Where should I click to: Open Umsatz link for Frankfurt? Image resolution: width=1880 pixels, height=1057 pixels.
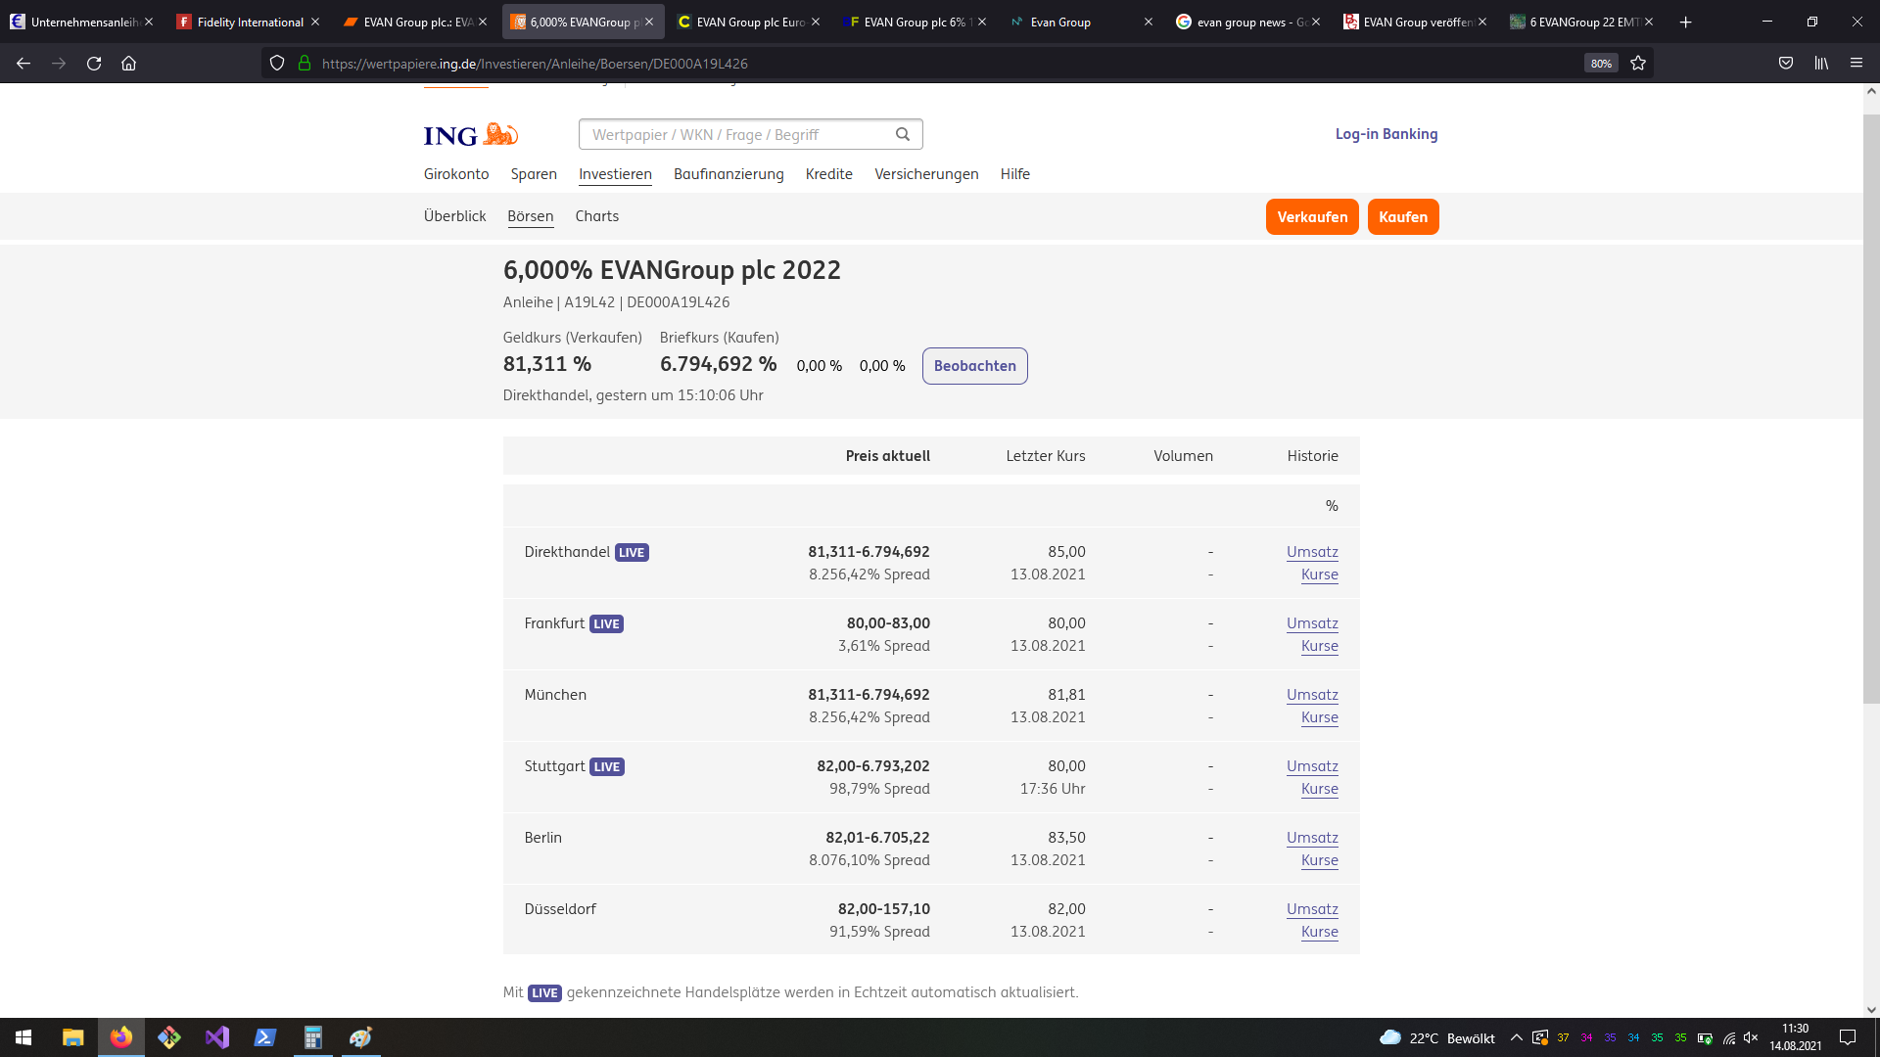(x=1312, y=623)
